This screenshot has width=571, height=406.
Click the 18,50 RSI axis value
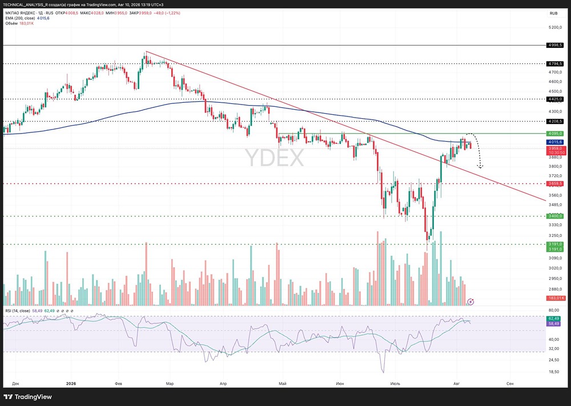coord(554,372)
